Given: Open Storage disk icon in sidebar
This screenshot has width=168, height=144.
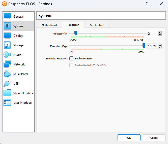Looking at the screenshot, I should click(7, 45).
